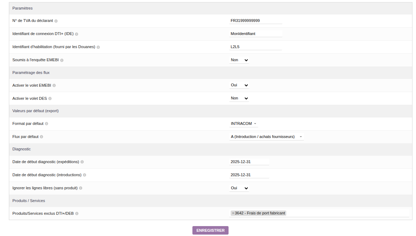
Task: Show help for Soumis à l'enquête EMEBI
Action: [62, 60]
